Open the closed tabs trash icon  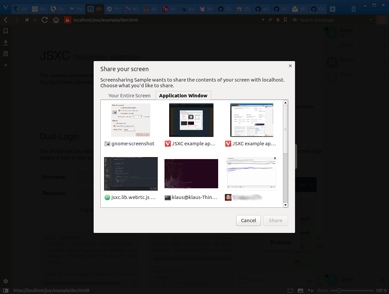coord(353,9)
